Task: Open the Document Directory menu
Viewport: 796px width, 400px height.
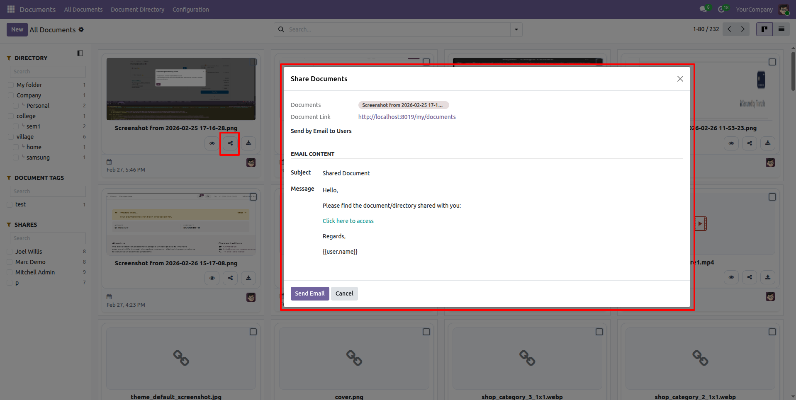Action: [x=137, y=10]
